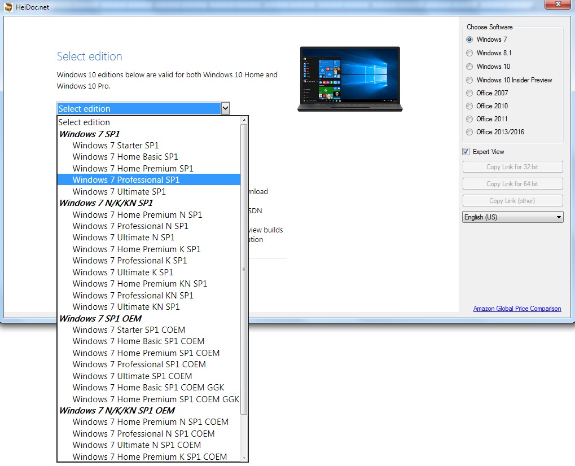Select Windows 7 Home Premium K SP1
Viewport: 575px width, 466px height.
[149, 249]
